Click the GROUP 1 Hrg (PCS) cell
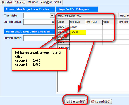 [94, 27]
